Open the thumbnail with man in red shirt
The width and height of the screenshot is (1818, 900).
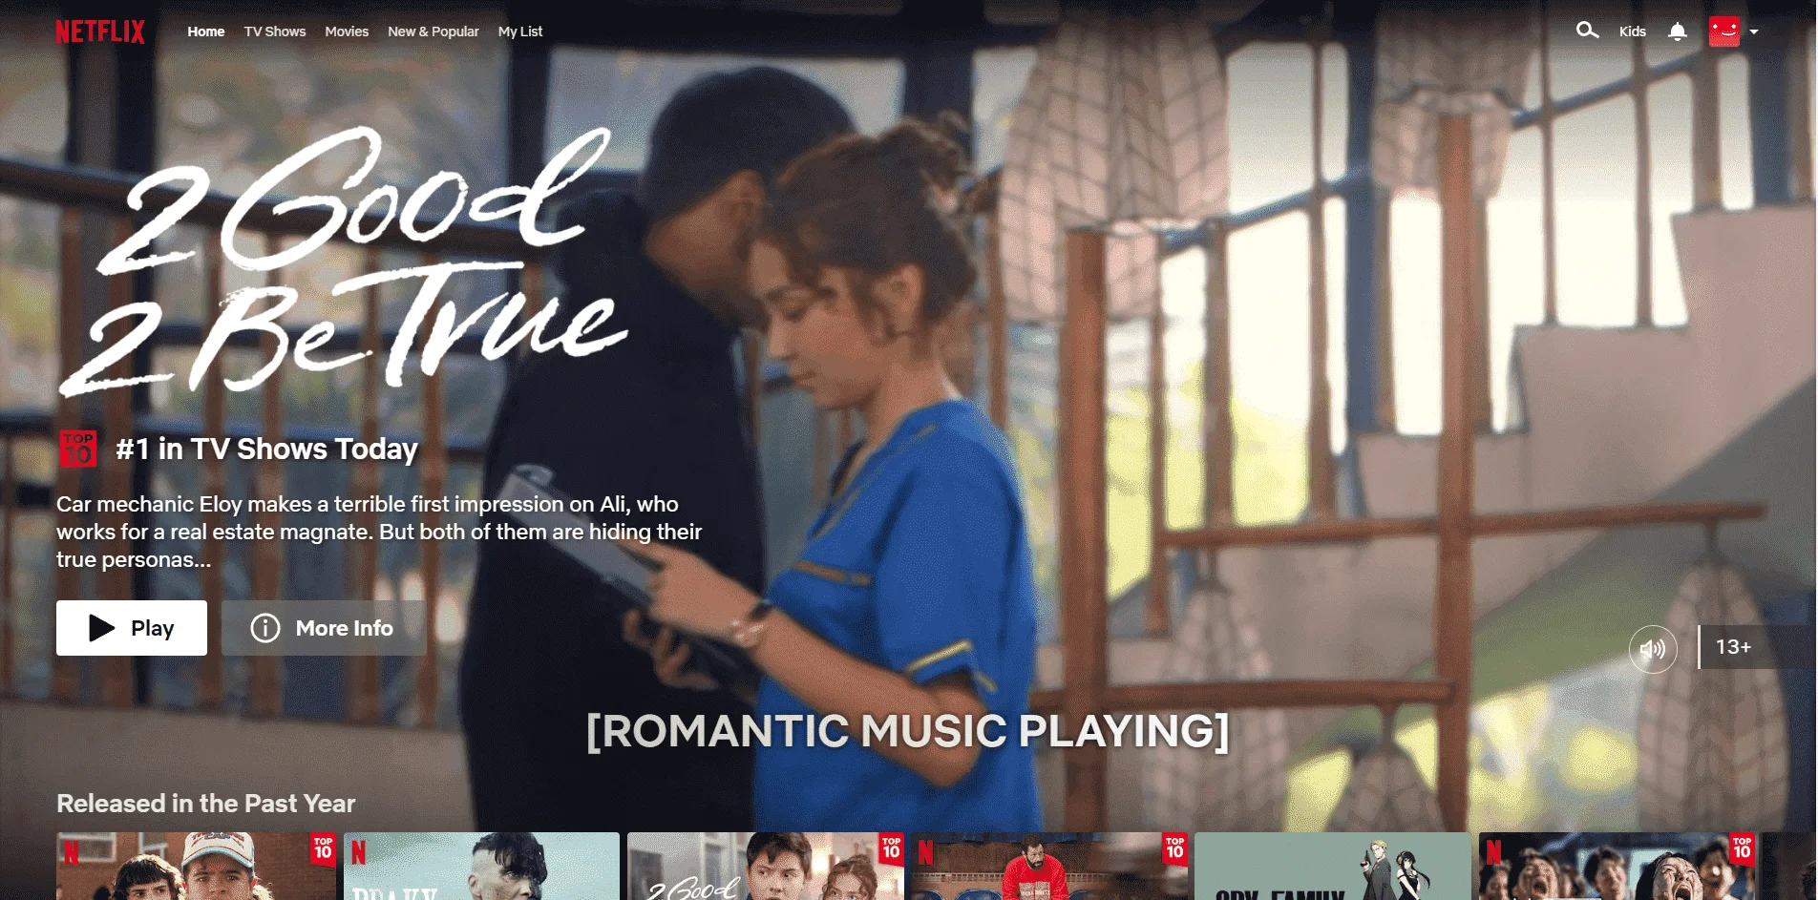pyautogui.click(x=1049, y=867)
